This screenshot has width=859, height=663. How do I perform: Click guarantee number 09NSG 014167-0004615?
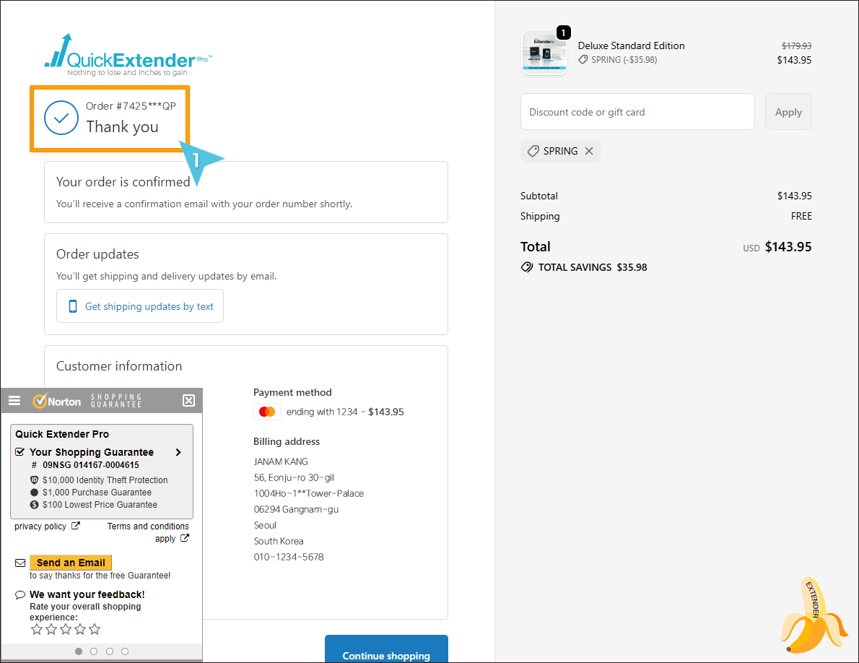point(91,464)
